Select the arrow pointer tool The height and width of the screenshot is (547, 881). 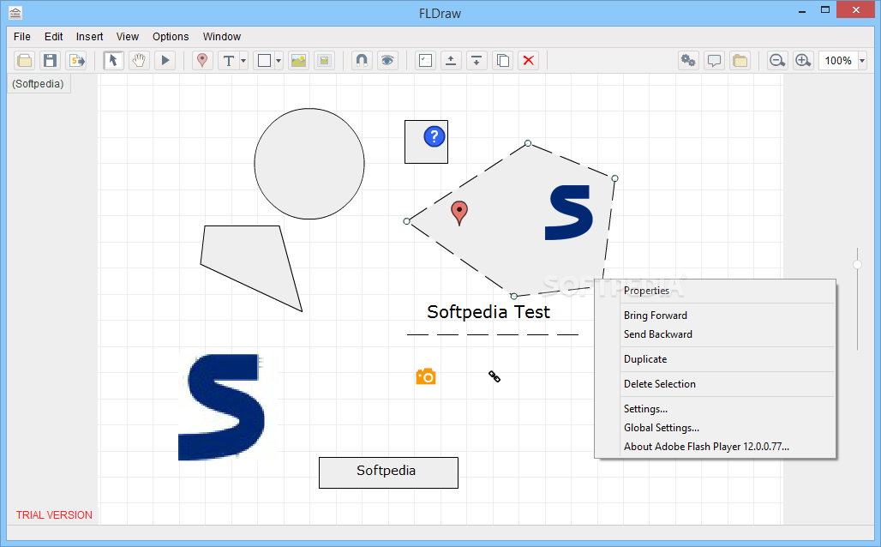pyautogui.click(x=113, y=60)
